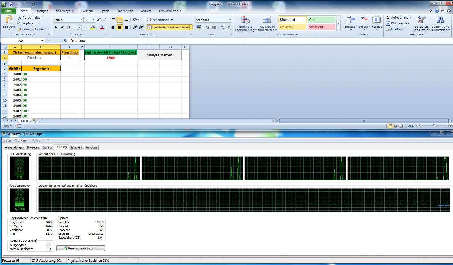This screenshot has width=453, height=265.
Task: Apply the Schlecht cell style
Action: (322, 27)
